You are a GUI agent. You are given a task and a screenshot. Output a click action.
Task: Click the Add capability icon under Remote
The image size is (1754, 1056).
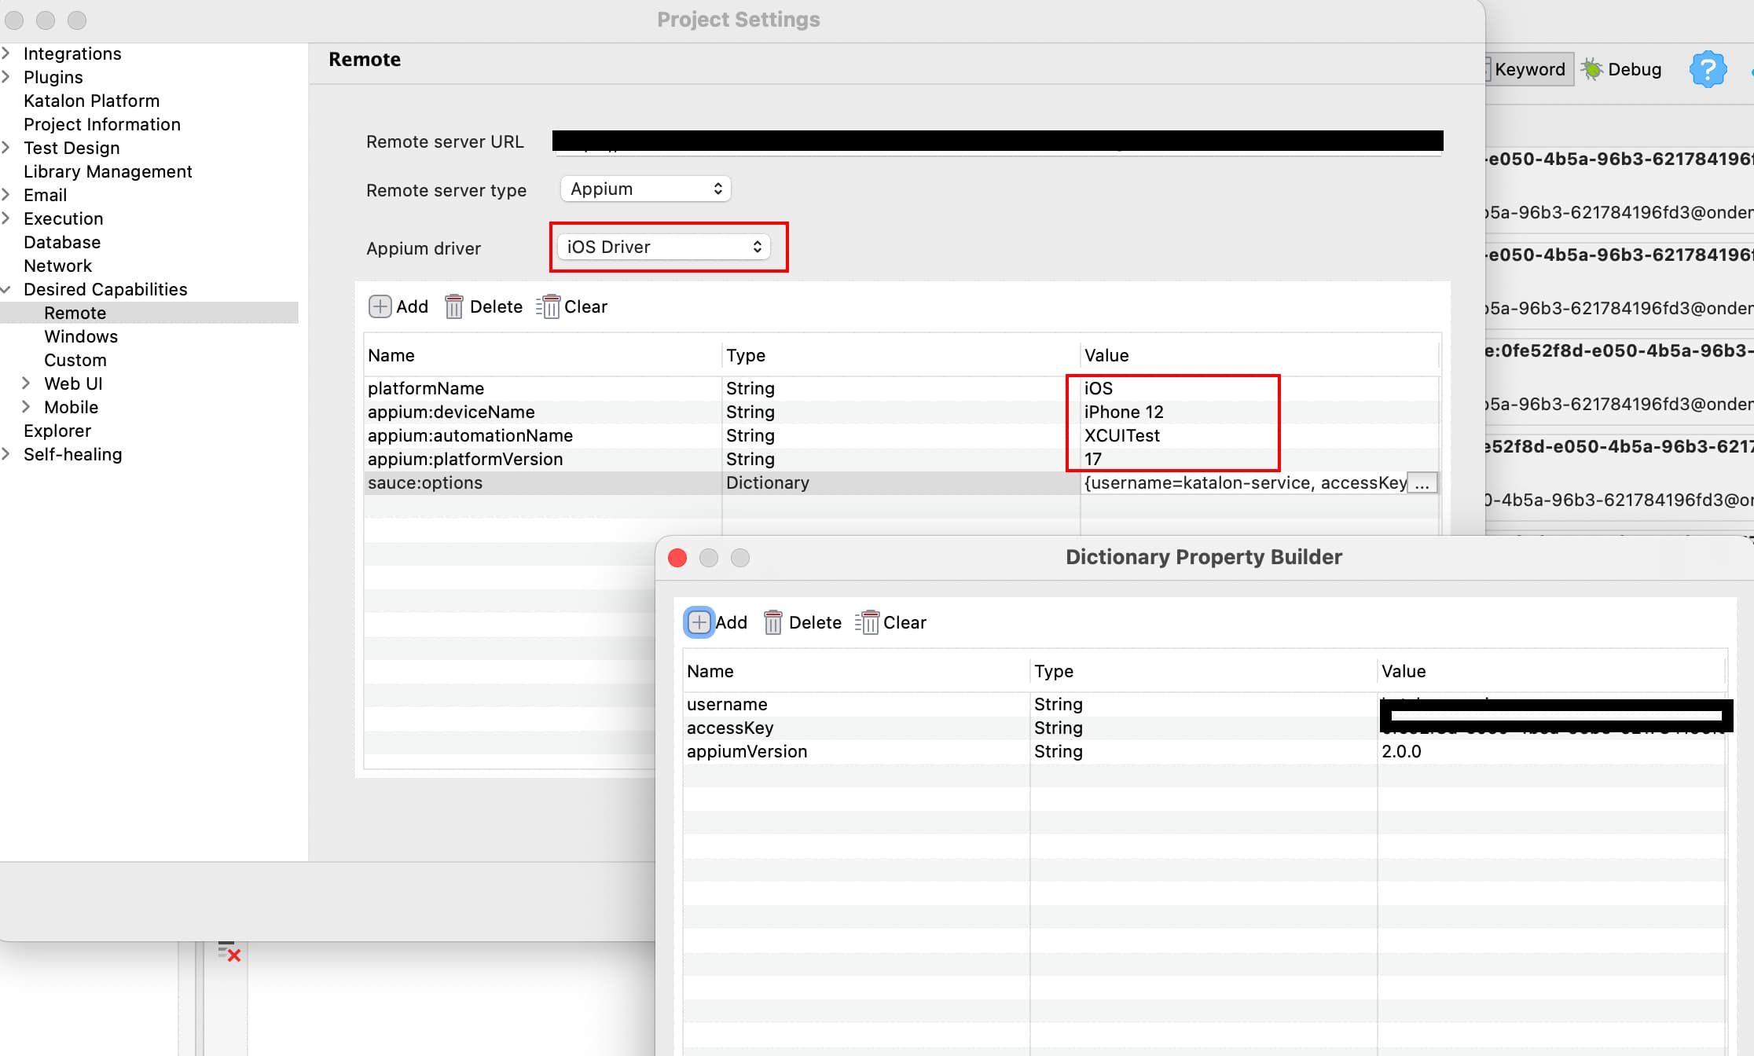[380, 306]
